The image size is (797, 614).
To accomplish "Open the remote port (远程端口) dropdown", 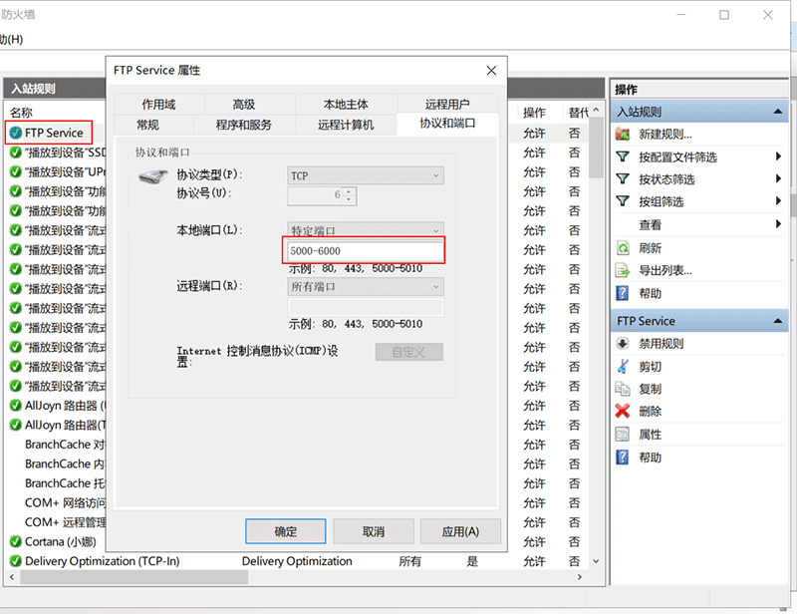I will pyautogui.click(x=366, y=286).
